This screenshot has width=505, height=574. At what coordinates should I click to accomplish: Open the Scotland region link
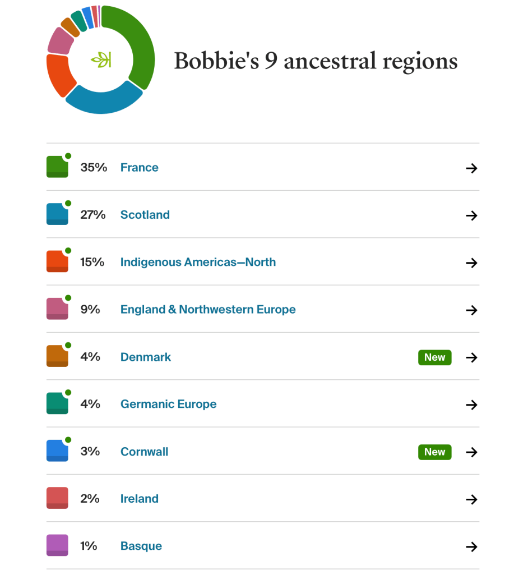click(x=145, y=215)
